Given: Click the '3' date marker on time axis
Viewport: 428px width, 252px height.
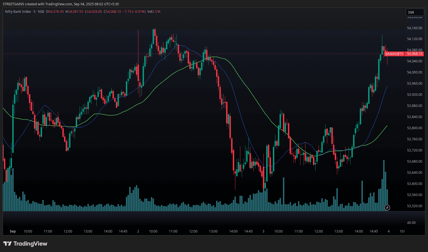Looking at the screenshot, I should coord(263,231).
